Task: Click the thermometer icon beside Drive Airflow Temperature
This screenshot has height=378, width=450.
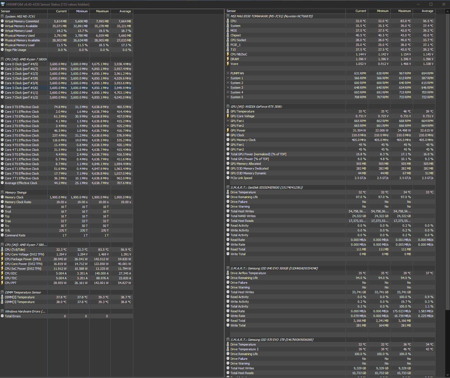Action: click(228, 273)
